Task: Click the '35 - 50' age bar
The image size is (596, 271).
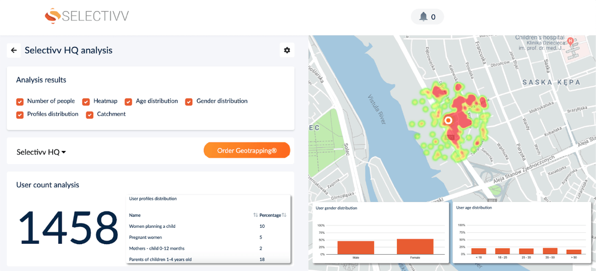Action: coord(550,251)
